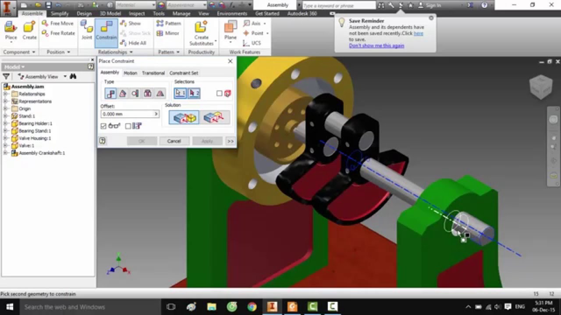Select the Angle constraint type
Viewport: 561px width, 315px height.
pyautogui.click(x=123, y=93)
